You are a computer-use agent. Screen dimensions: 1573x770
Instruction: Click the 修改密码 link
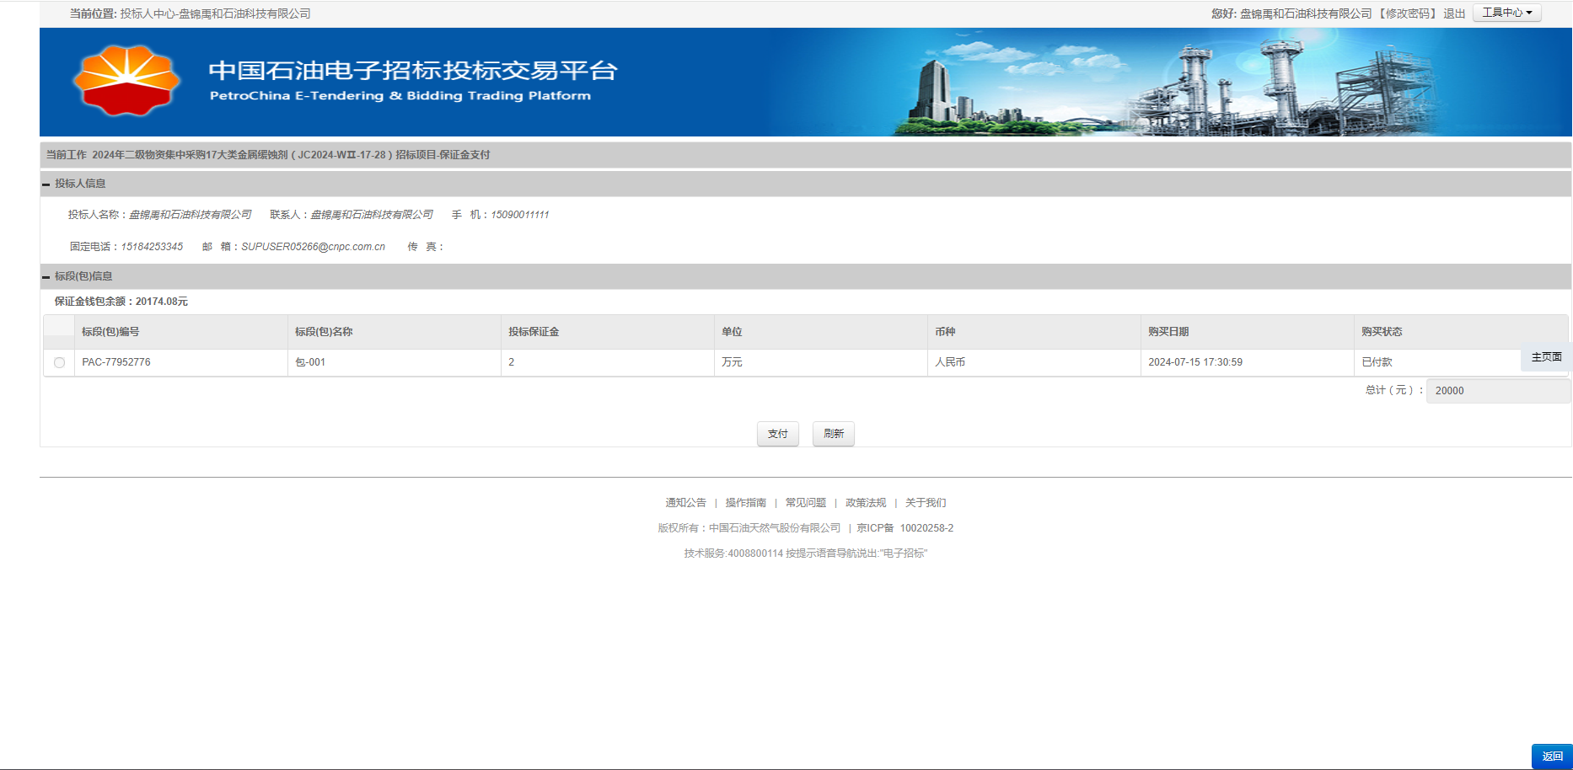tap(1408, 13)
